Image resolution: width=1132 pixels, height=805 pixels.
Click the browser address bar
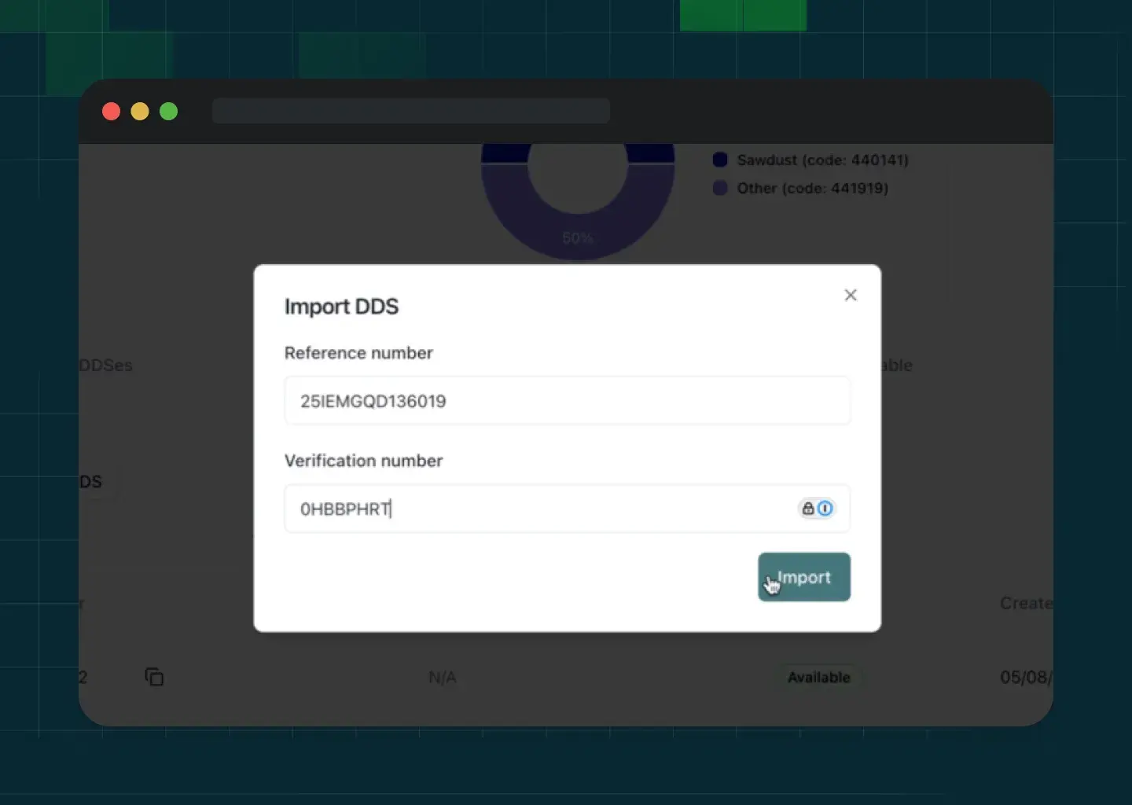411,110
